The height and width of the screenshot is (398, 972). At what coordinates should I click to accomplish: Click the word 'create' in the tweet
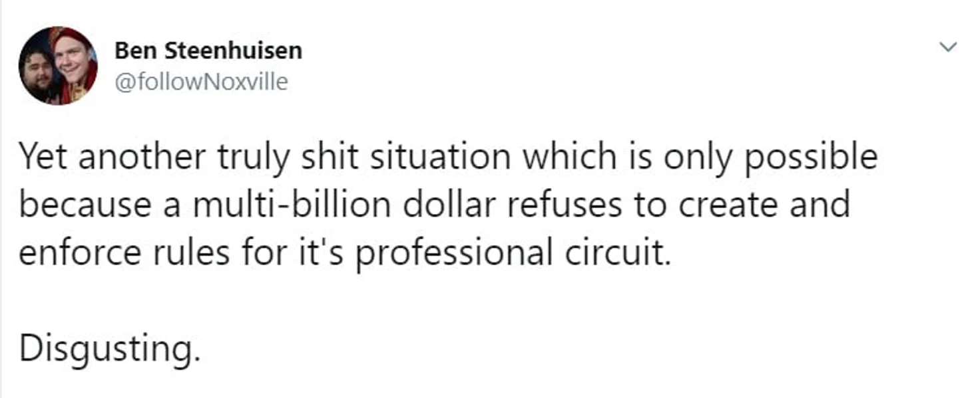tap(728, 206)
